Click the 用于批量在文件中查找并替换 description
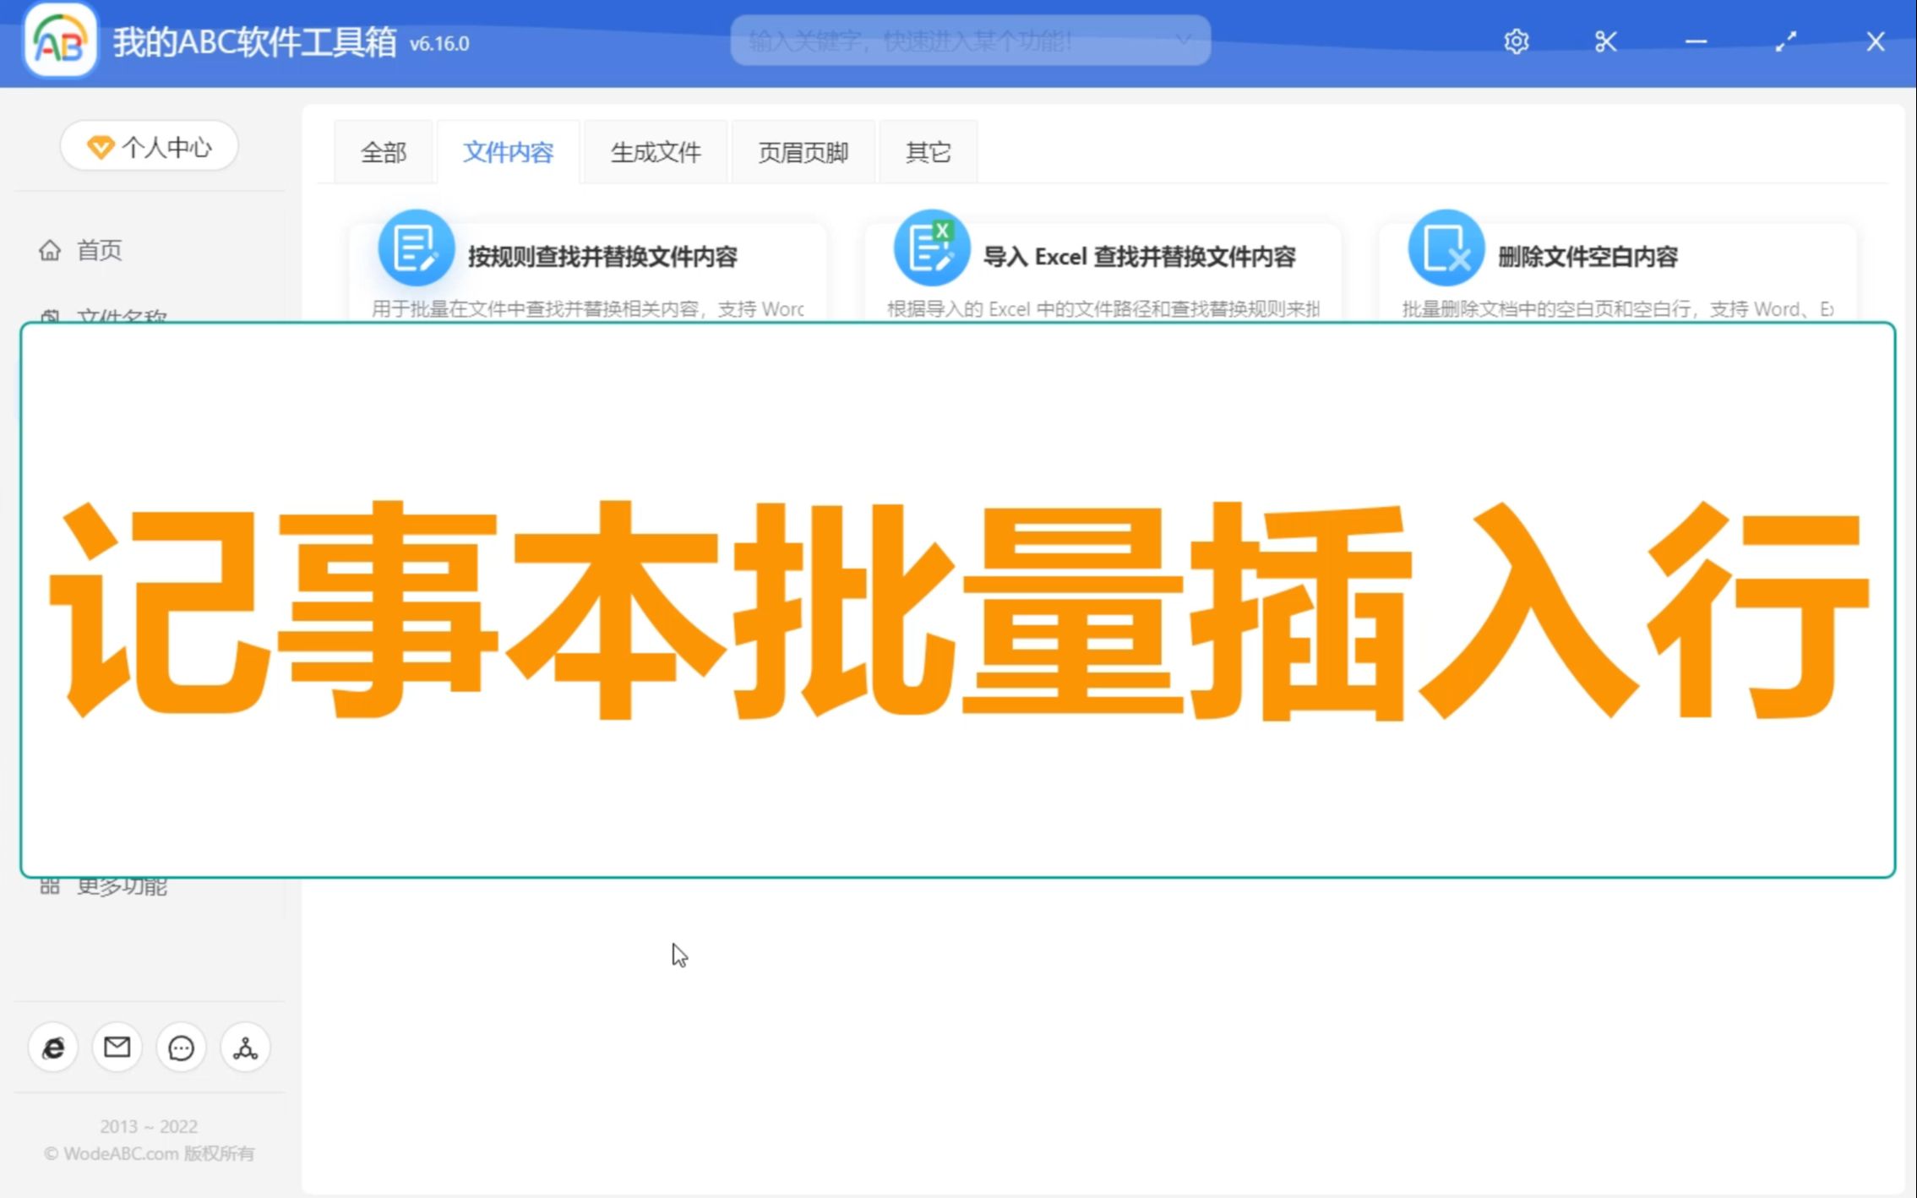 coord(588,309)
